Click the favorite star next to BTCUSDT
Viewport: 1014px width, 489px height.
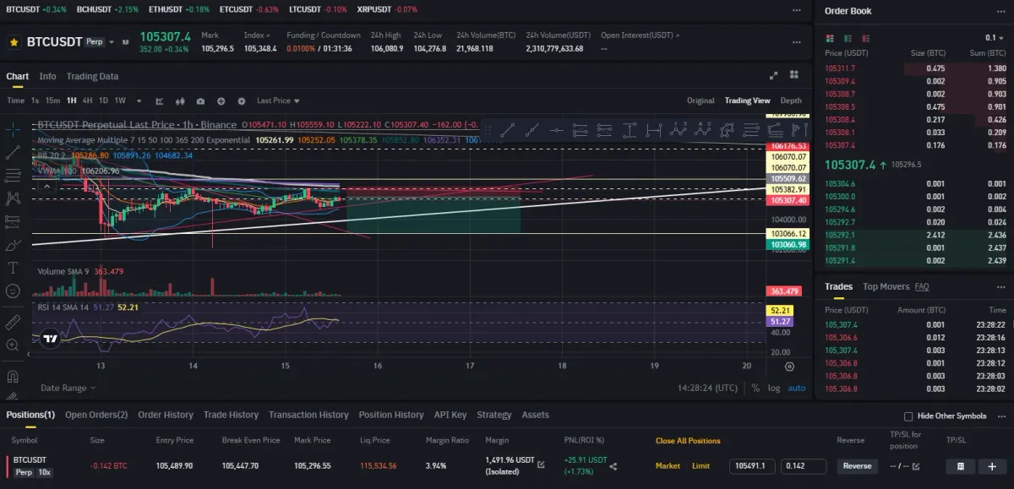tap(14, 41)
